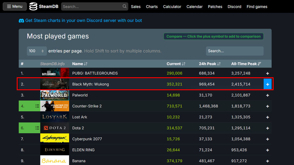Open the Cyberpunk 2077 game link
294x165 pixels.
point(87,139)
